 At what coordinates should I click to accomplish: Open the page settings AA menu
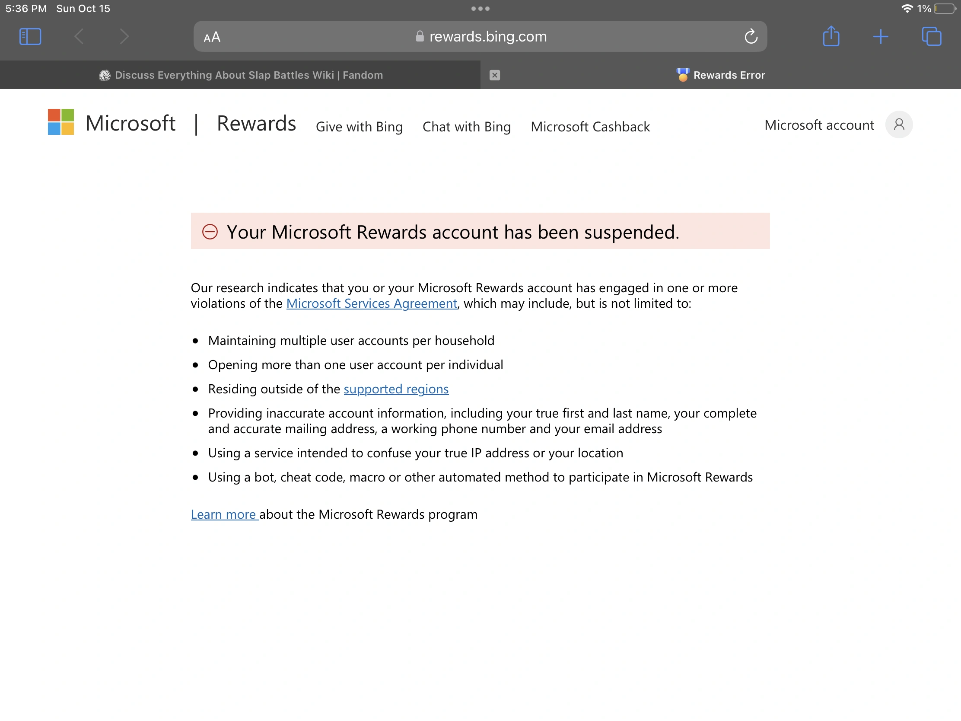click(x=213, y=36)
